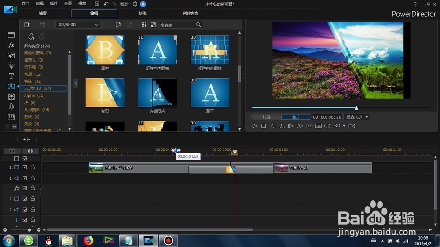Toggle fx track enable checkbox
The image size is (440, 247).
pyautogui.click(x=25, y=188)
